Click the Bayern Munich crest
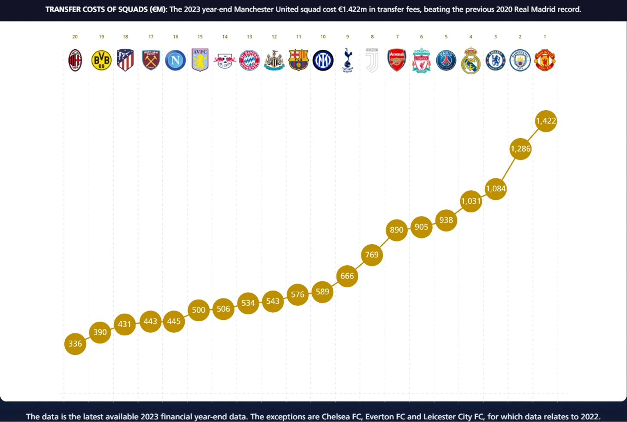Screen dimensions: 627x422 [250, 60]
